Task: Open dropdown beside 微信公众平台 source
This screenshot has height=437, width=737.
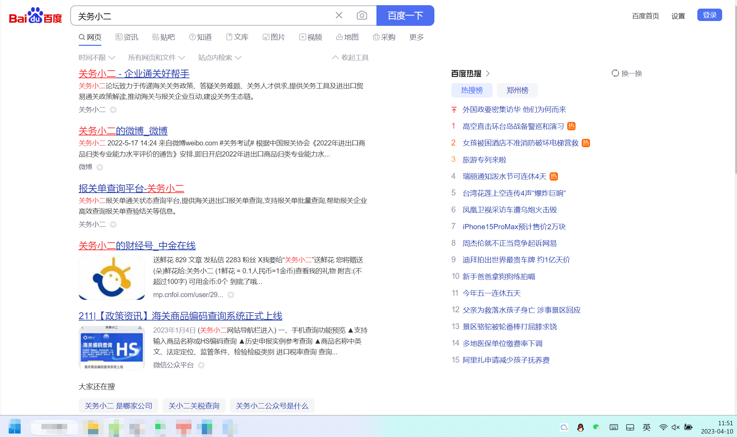Action: click(x=201, y=365)
